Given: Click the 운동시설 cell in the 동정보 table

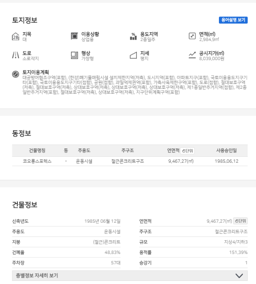Looking at the screenshot, I should click(x=84, y=161).
